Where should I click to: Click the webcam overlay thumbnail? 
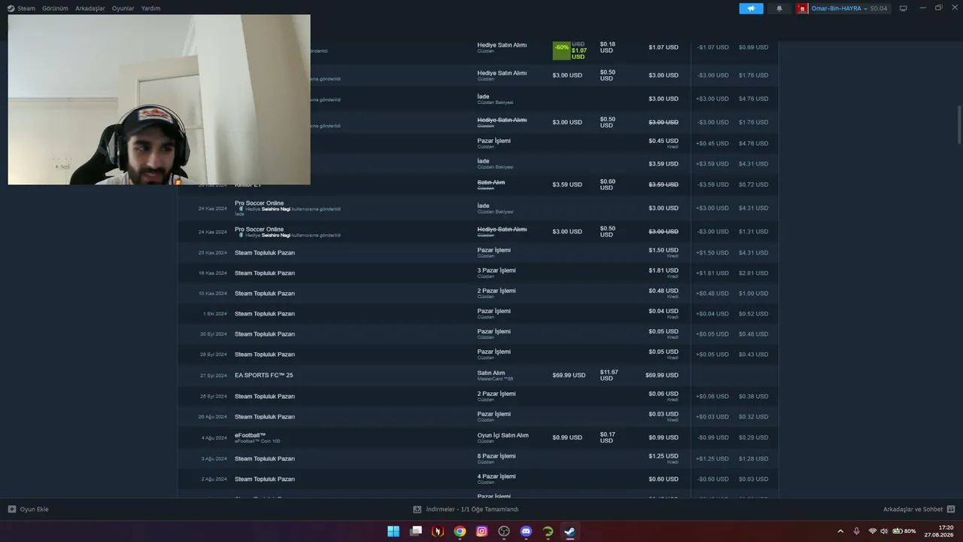[159, 99]
